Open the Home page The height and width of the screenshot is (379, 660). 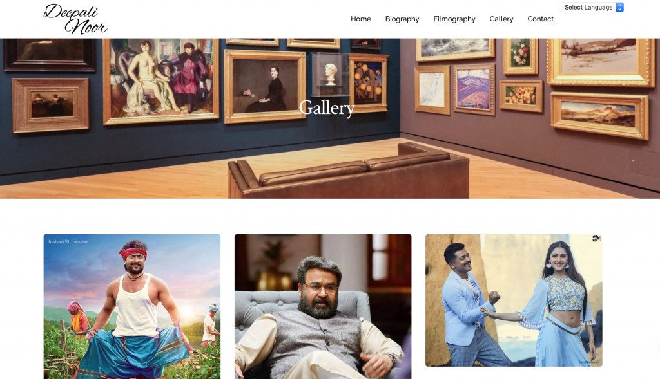[x=361, y=19]
